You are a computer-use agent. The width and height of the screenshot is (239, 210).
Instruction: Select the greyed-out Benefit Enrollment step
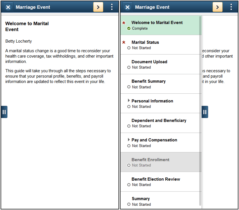point(151,160)
